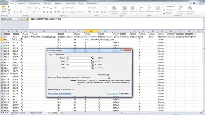Open Help-informatie over deze functie link
Viewport: 205px width, 115px height.
(x=59, y=94)
